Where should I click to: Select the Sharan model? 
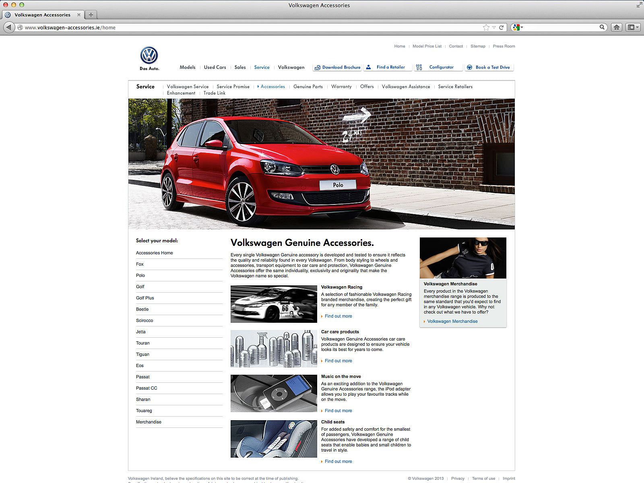143,399
